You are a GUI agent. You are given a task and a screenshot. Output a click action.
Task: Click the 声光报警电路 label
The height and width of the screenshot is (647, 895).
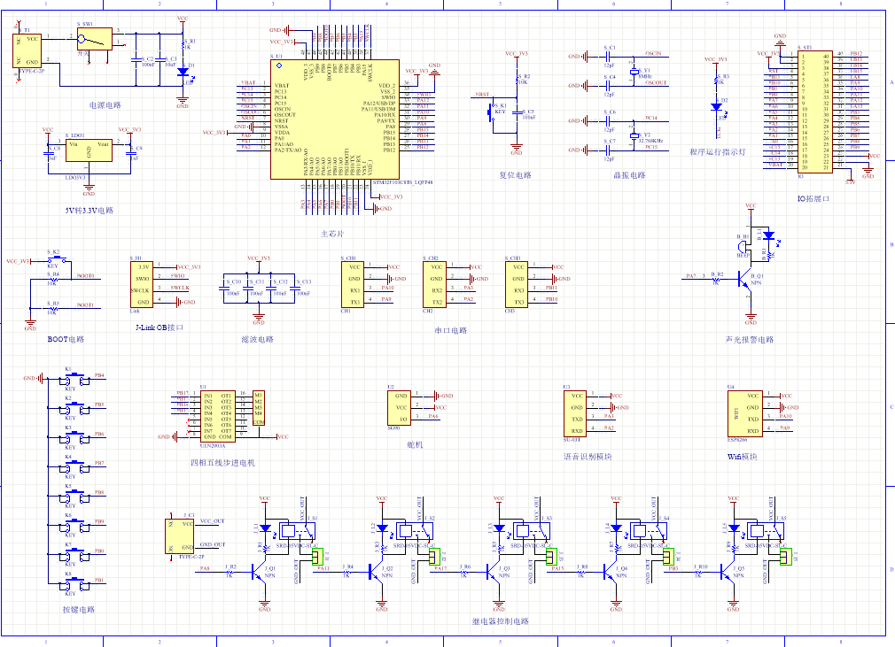pyautogui.click(x=750, y=339)
